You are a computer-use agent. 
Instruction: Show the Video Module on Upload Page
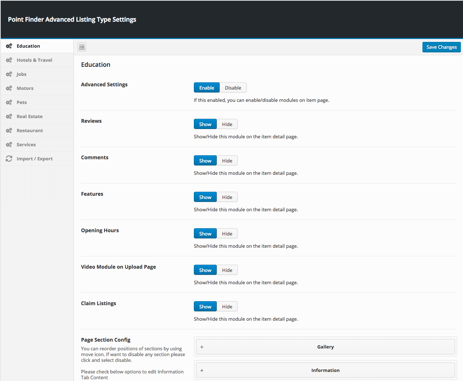tap(205, 270)
